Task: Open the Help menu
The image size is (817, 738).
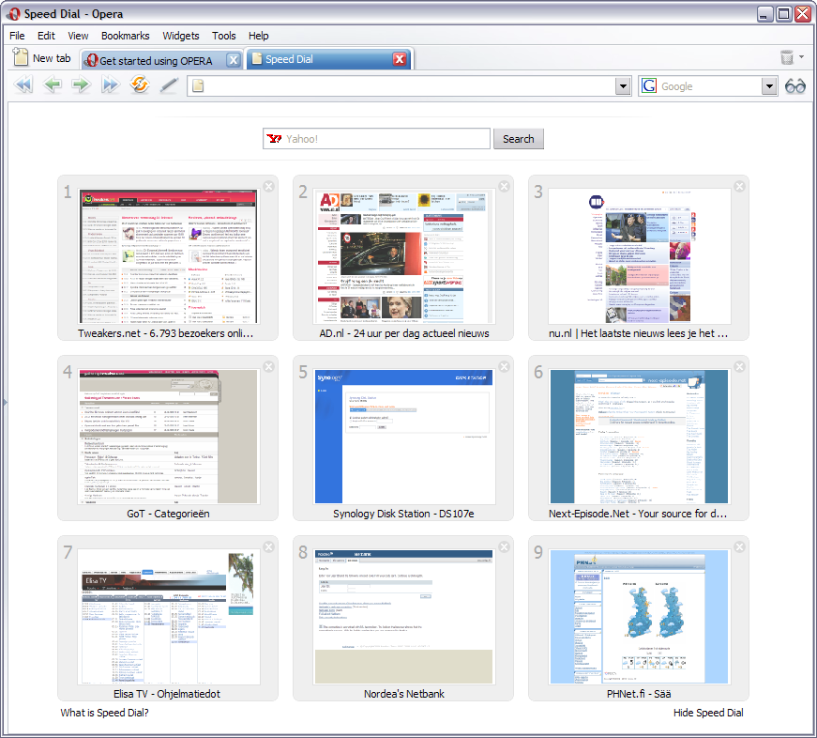Action: (x=259, y=36)
